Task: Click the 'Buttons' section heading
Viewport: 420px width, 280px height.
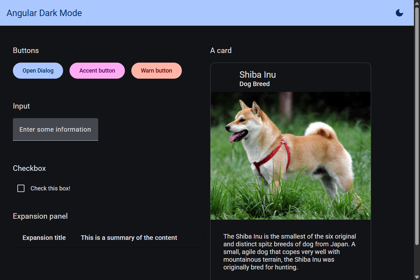Action: click(x=26, y=50)
